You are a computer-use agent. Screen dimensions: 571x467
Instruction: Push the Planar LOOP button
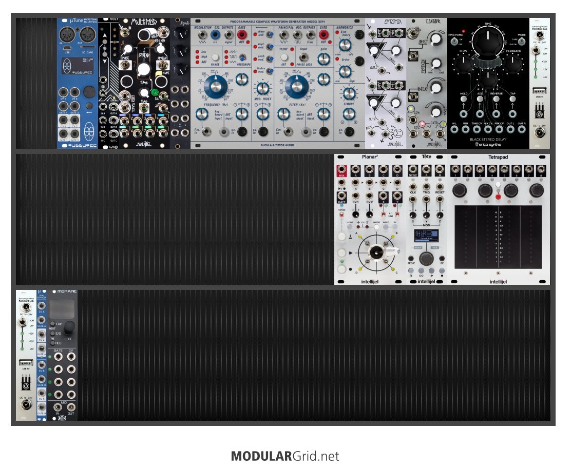pyautogui.click(x=350, y=227)
